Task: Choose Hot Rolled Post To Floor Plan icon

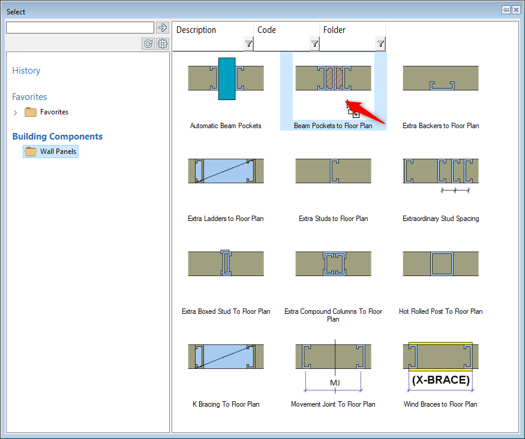Action: 440,264
